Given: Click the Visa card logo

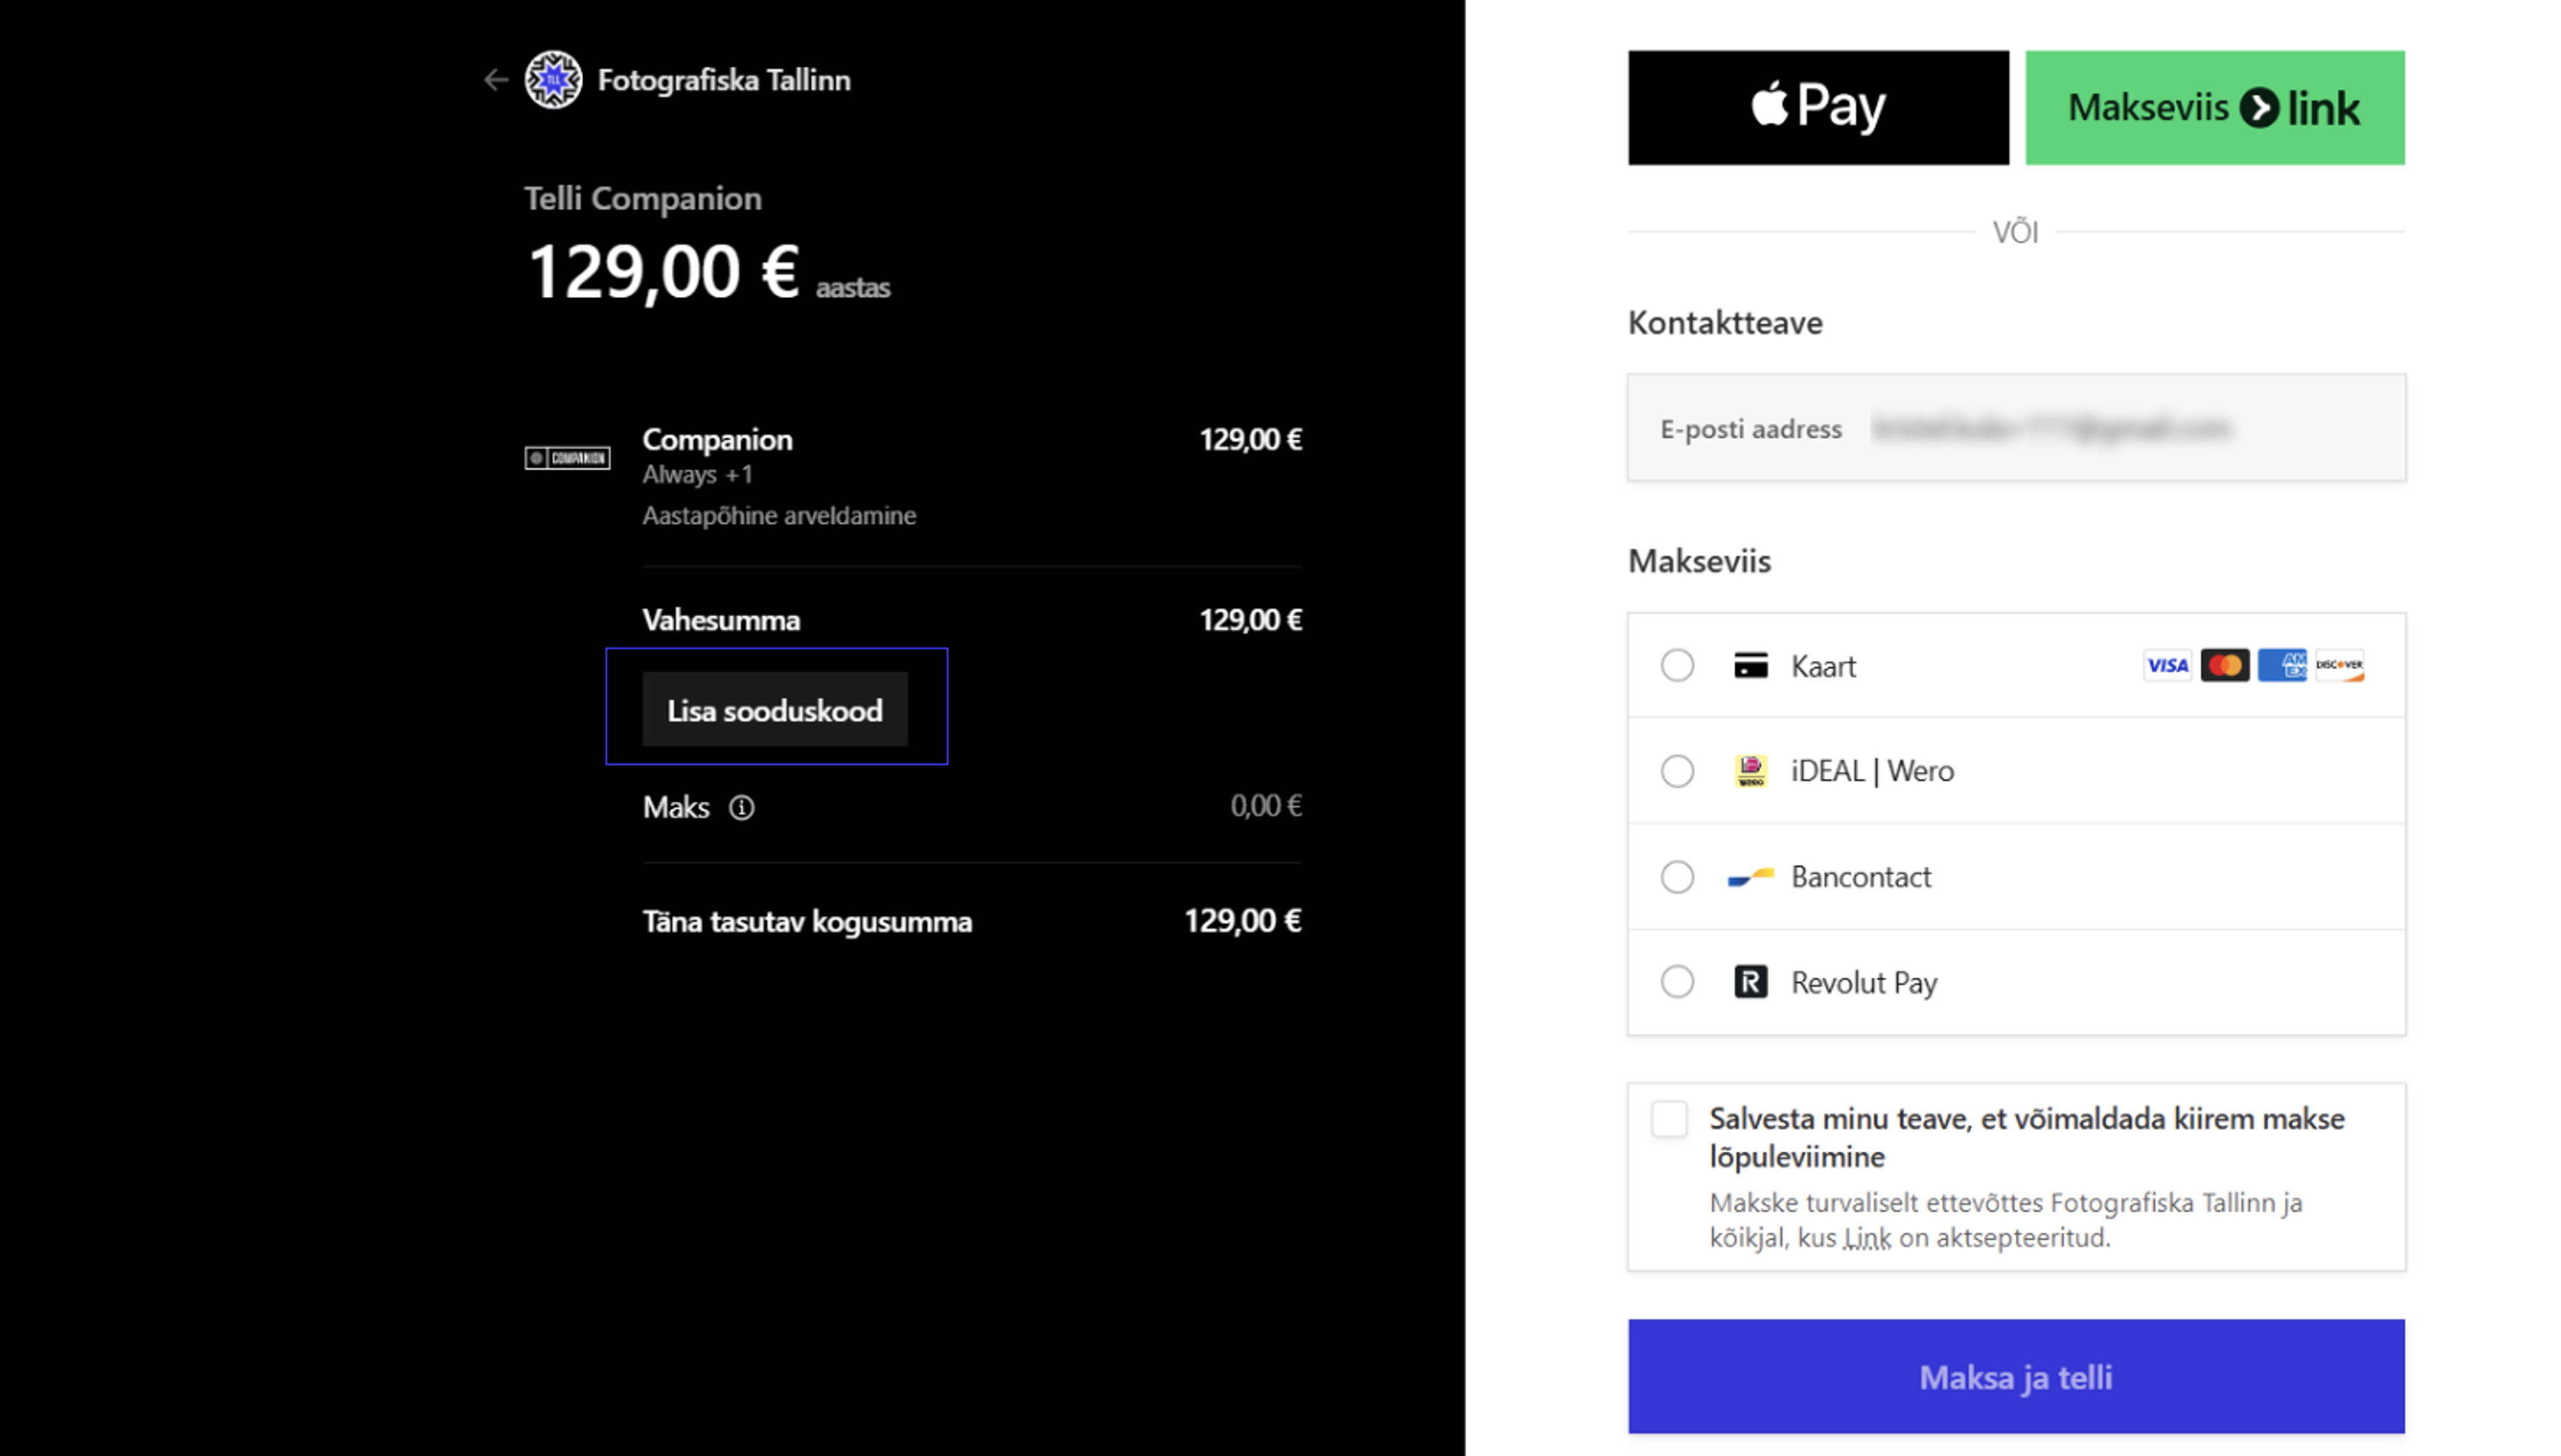Looking at the screenshot, I should (x=2167, y=666).
